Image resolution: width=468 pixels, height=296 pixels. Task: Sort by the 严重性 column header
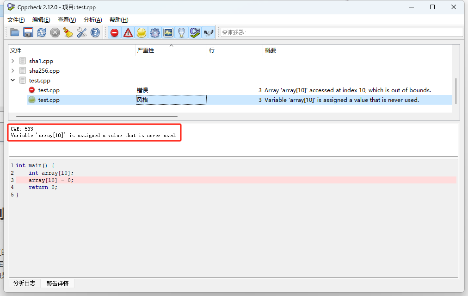pyautogui.click(x=171, y=50)
